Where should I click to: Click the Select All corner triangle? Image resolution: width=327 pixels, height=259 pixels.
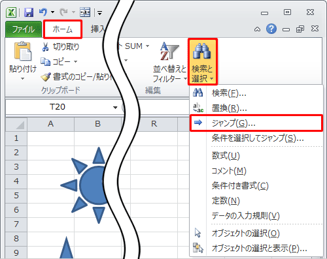pos(16,124)
